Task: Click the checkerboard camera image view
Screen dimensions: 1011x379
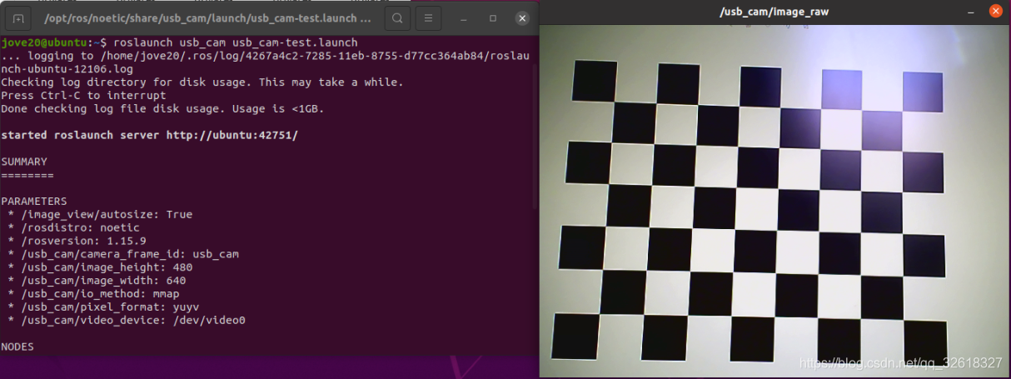Action: pyautogui.click(x=774, y=200)
